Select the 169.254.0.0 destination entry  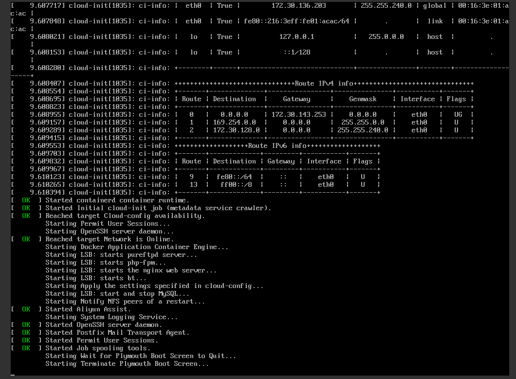(x=234, y=122)
